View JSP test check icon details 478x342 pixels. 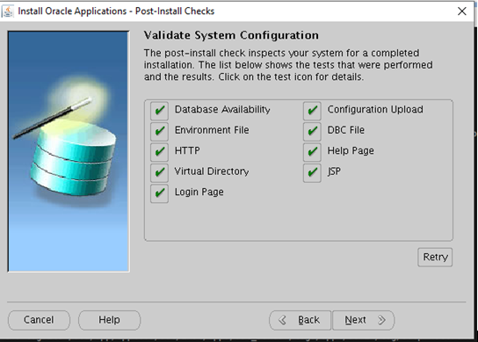coord(312,172)
